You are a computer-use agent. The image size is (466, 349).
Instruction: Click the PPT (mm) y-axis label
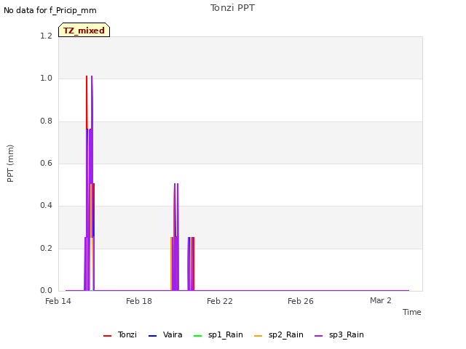click(x=10, y=163)
